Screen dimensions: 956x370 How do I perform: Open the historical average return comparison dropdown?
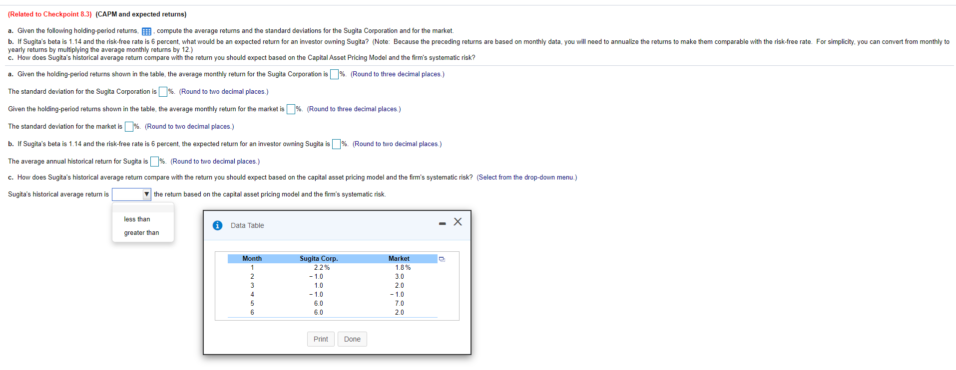point(131,194)
